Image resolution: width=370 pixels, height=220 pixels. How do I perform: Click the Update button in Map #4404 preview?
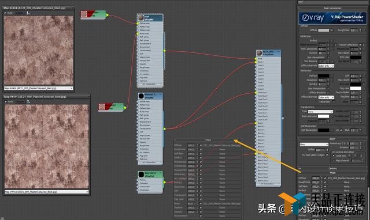[20, 13]
